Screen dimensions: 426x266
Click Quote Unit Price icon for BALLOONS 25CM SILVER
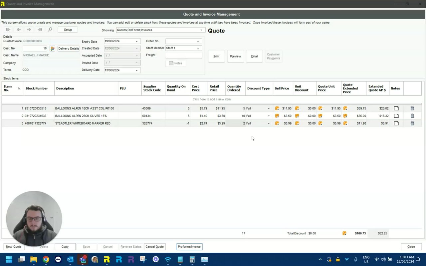coord(320,116)
